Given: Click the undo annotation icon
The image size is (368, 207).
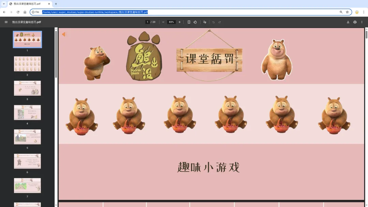Looking at the screenshot, I should coord(213,22).
